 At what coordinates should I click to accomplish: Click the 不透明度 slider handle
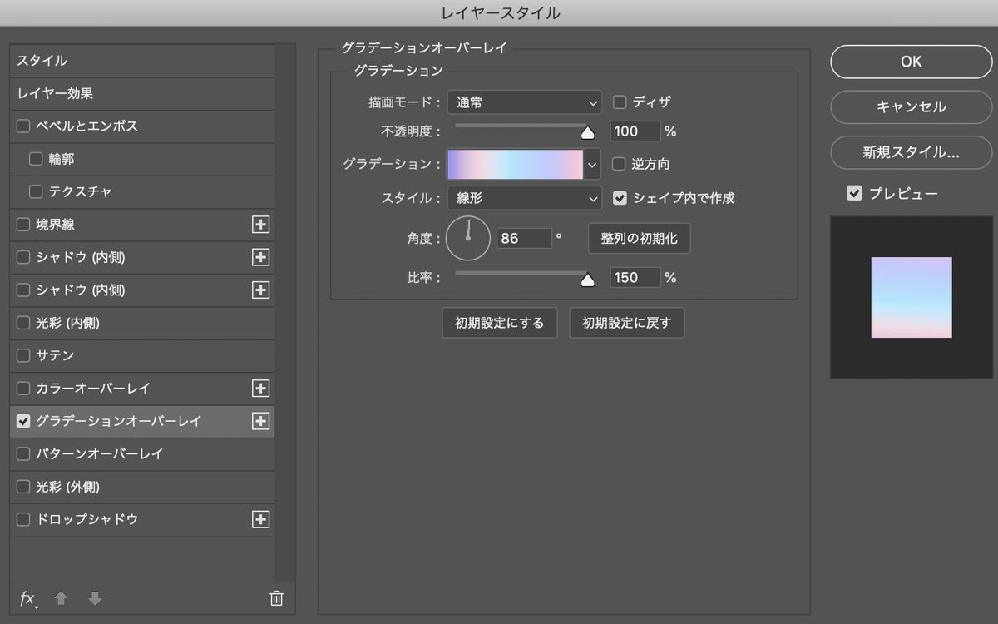tap(588, 132)
